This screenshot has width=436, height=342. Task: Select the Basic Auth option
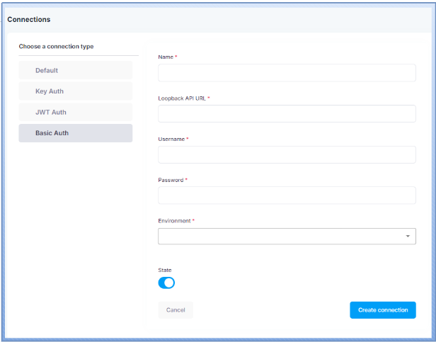tap(75, 133)
